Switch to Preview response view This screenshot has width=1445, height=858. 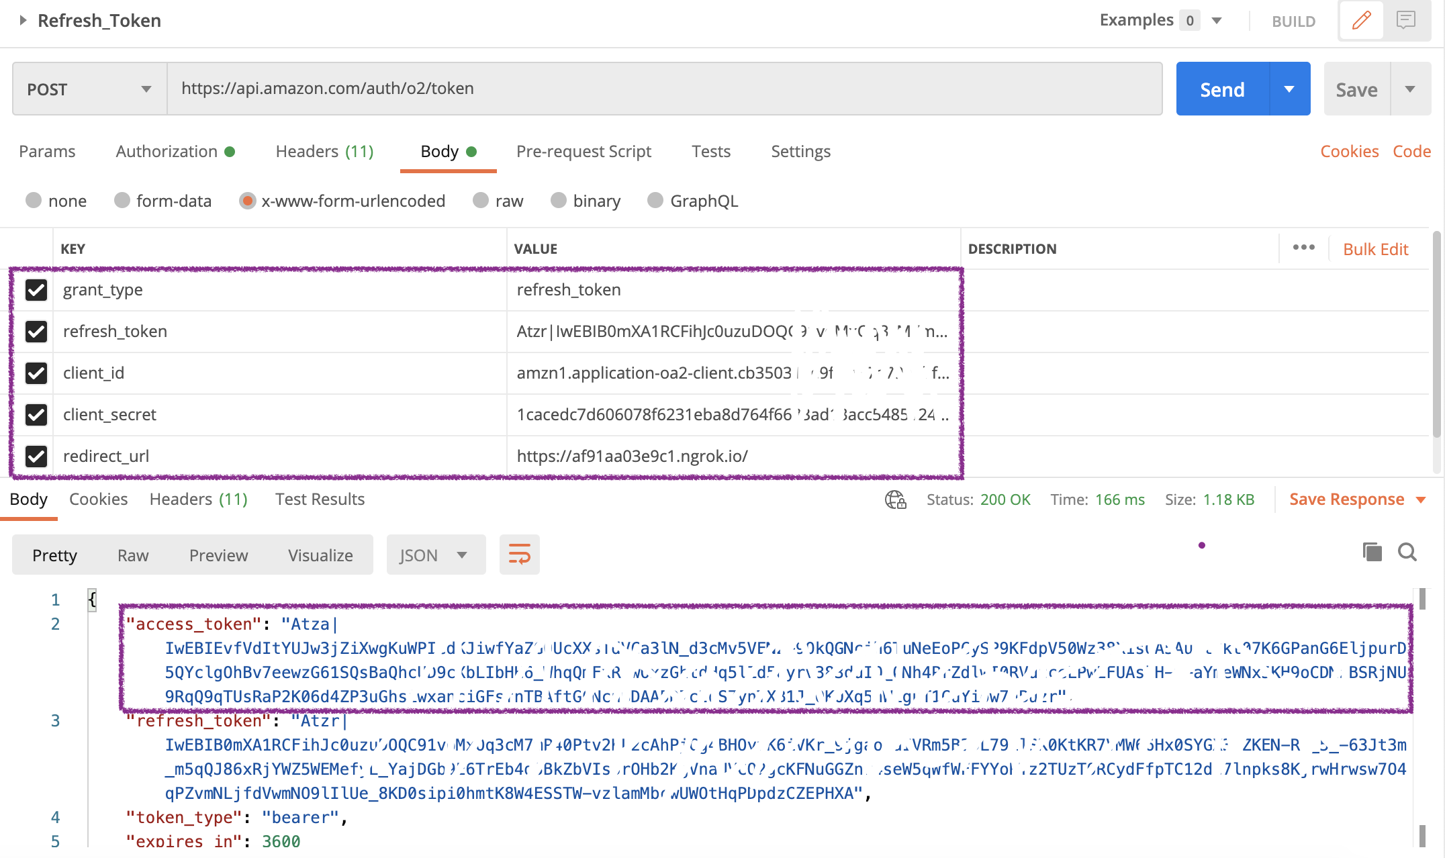point(218,555)
